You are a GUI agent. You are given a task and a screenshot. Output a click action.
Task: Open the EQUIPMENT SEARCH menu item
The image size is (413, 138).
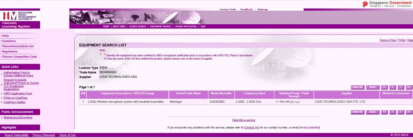[x=160, y=26]
